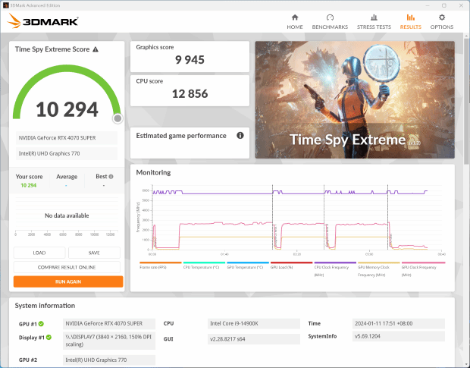
Task: Click the 3DMark title bar app icon
Action: (6, 5)
